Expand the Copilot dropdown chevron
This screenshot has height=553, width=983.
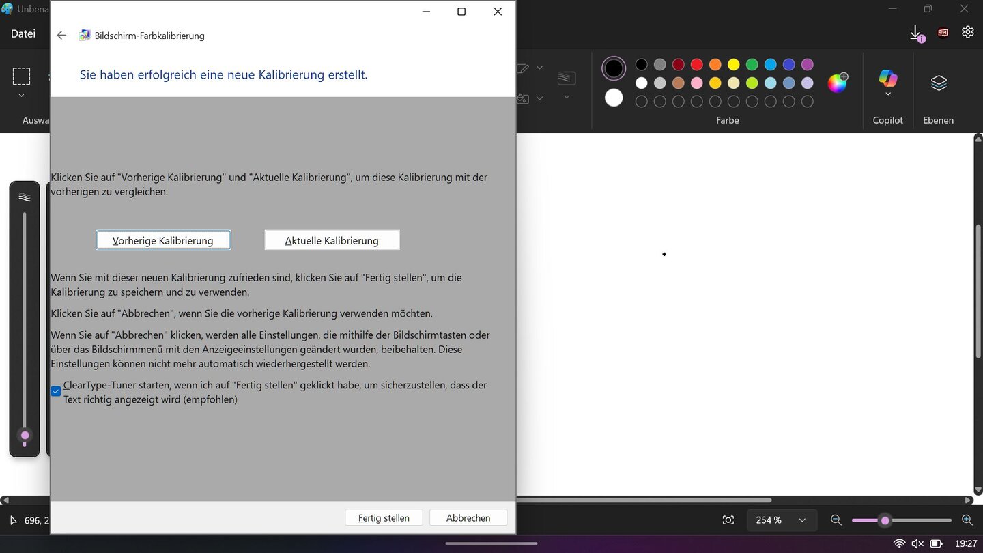tap(887, 95)
